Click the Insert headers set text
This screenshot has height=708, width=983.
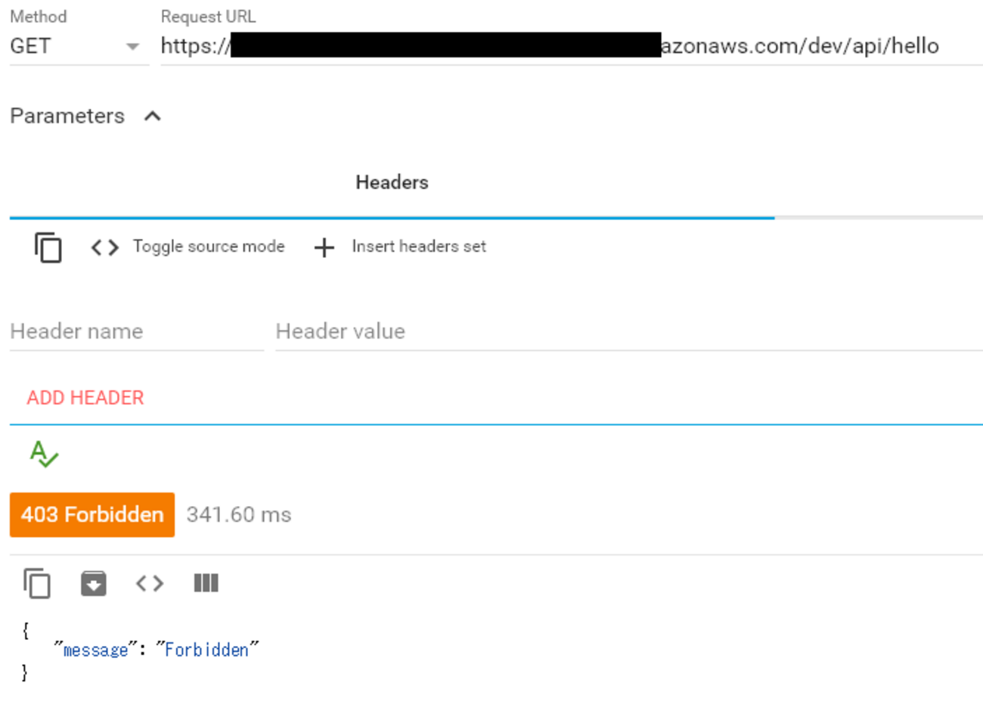(x=419, y=247)
